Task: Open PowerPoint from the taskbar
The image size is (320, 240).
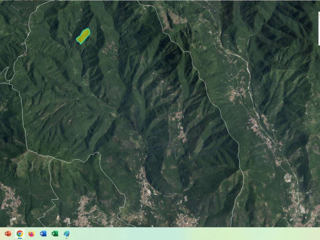Action: pyautogui.click(x=8, y=234)
